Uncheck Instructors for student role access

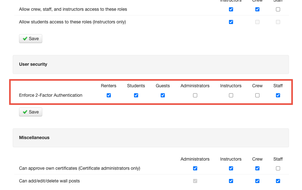[231, 22]
